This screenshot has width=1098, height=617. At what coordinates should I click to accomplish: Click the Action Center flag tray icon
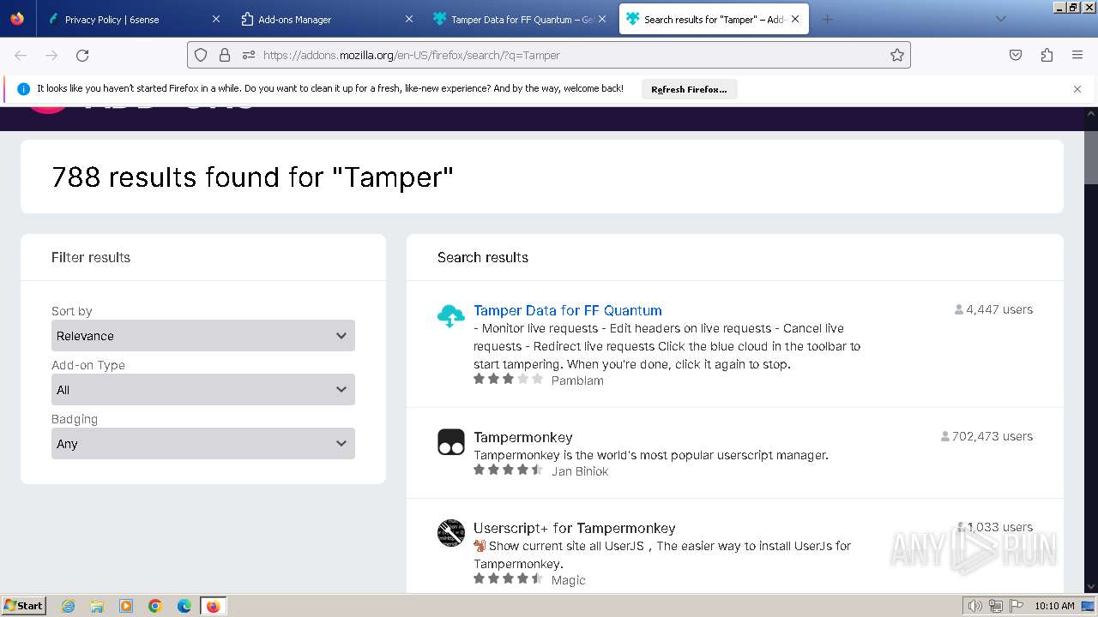pyautogui.click(x=1016, y=606)
